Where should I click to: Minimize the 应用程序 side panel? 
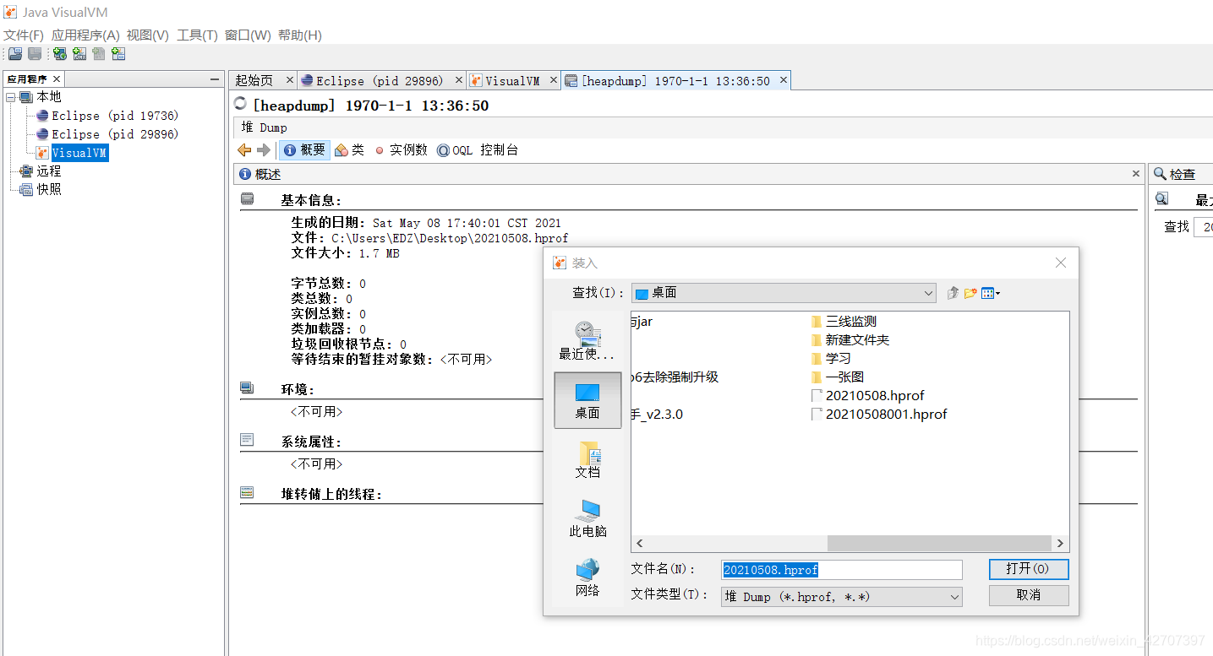tap(215, 79)
